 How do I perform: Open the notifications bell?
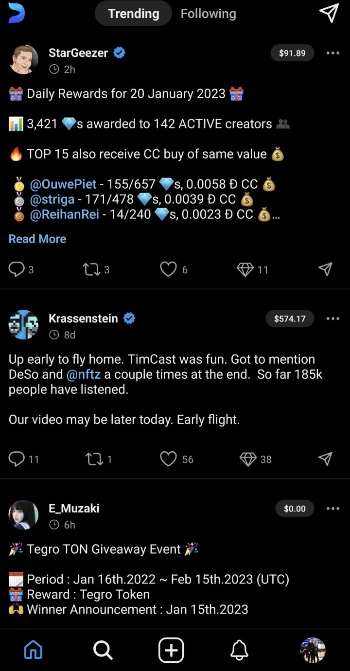239,650
